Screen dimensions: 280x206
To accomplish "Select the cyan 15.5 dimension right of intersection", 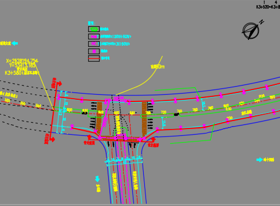I will pos(164,123).
